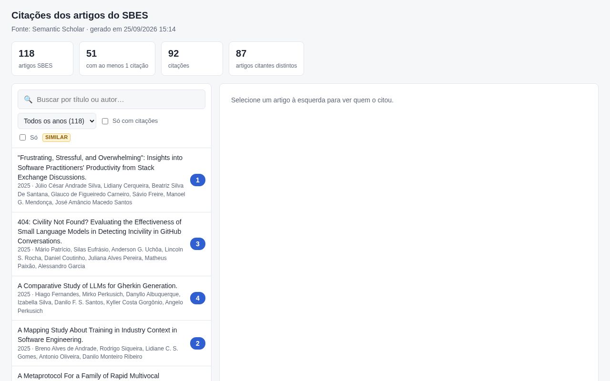This screenshot has height=381, width=610.
Task: Click the author line starting 'Mário Patrício'
Action: pos(101,258)
